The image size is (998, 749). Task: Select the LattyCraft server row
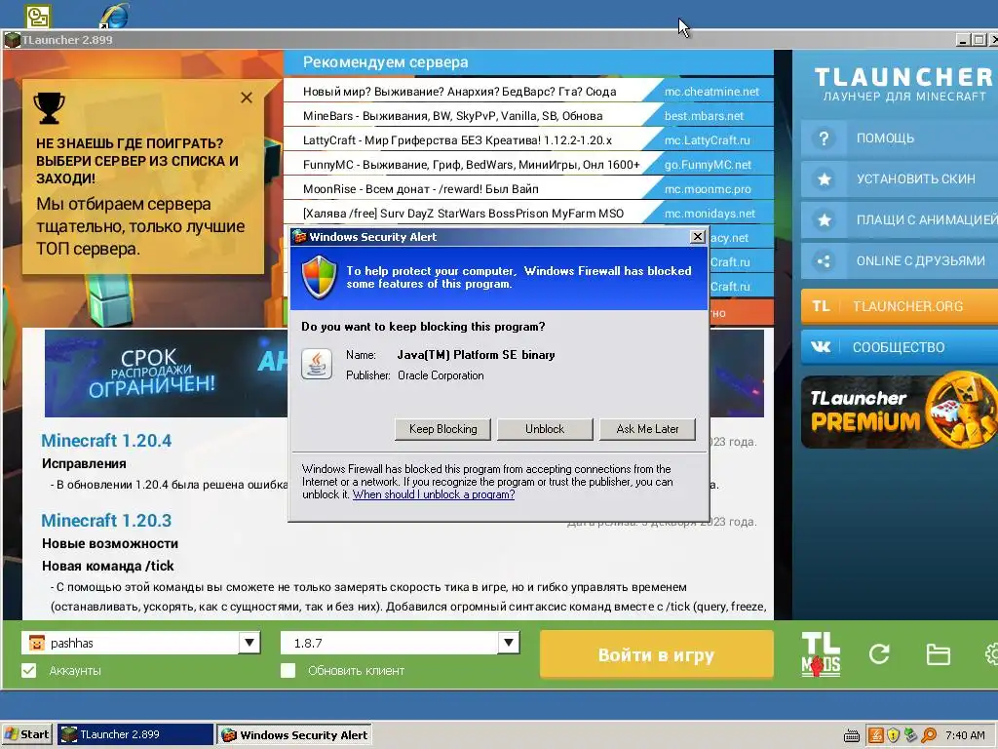(529, 140)
